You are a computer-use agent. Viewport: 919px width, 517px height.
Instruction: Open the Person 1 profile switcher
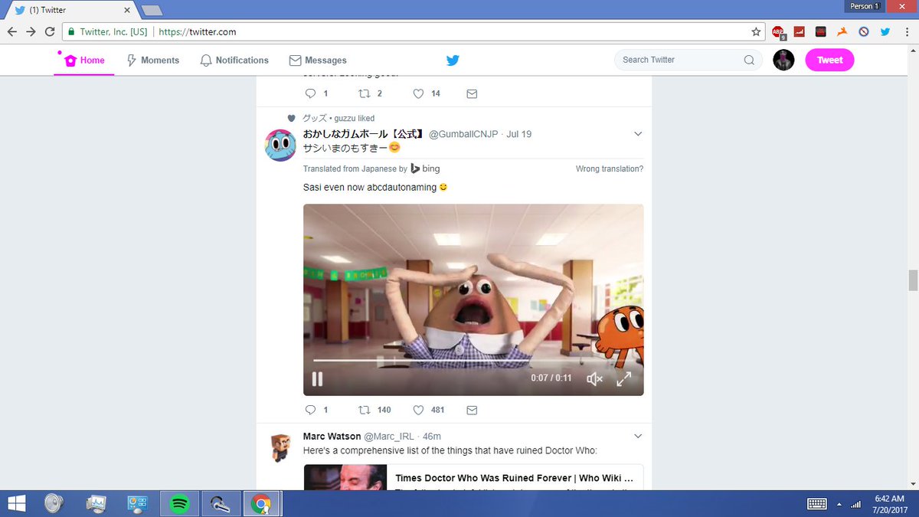[x=865, y=6]
